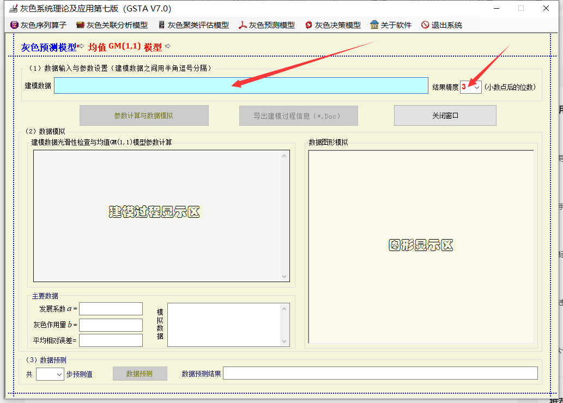Image resolution: width=563 pixels, height=403 pixels.
Task: Click the 灰色作用量 b field
Action: pos(111,325)
